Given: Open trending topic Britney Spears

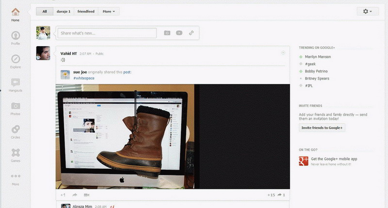Looking at the screenshot, I should tap(317, 79).
